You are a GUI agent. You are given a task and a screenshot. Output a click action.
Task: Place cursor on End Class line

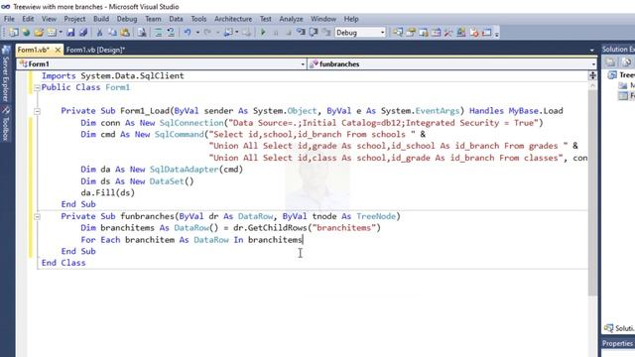(x=63, y=263)
